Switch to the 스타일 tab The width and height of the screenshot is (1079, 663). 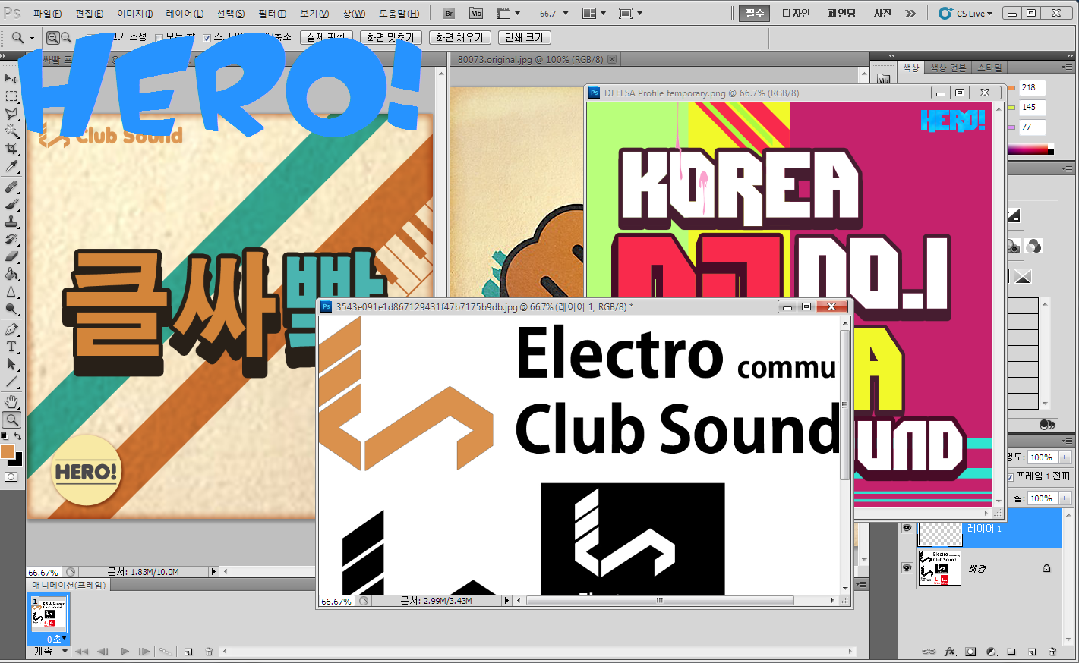click(x=989, y=68)
